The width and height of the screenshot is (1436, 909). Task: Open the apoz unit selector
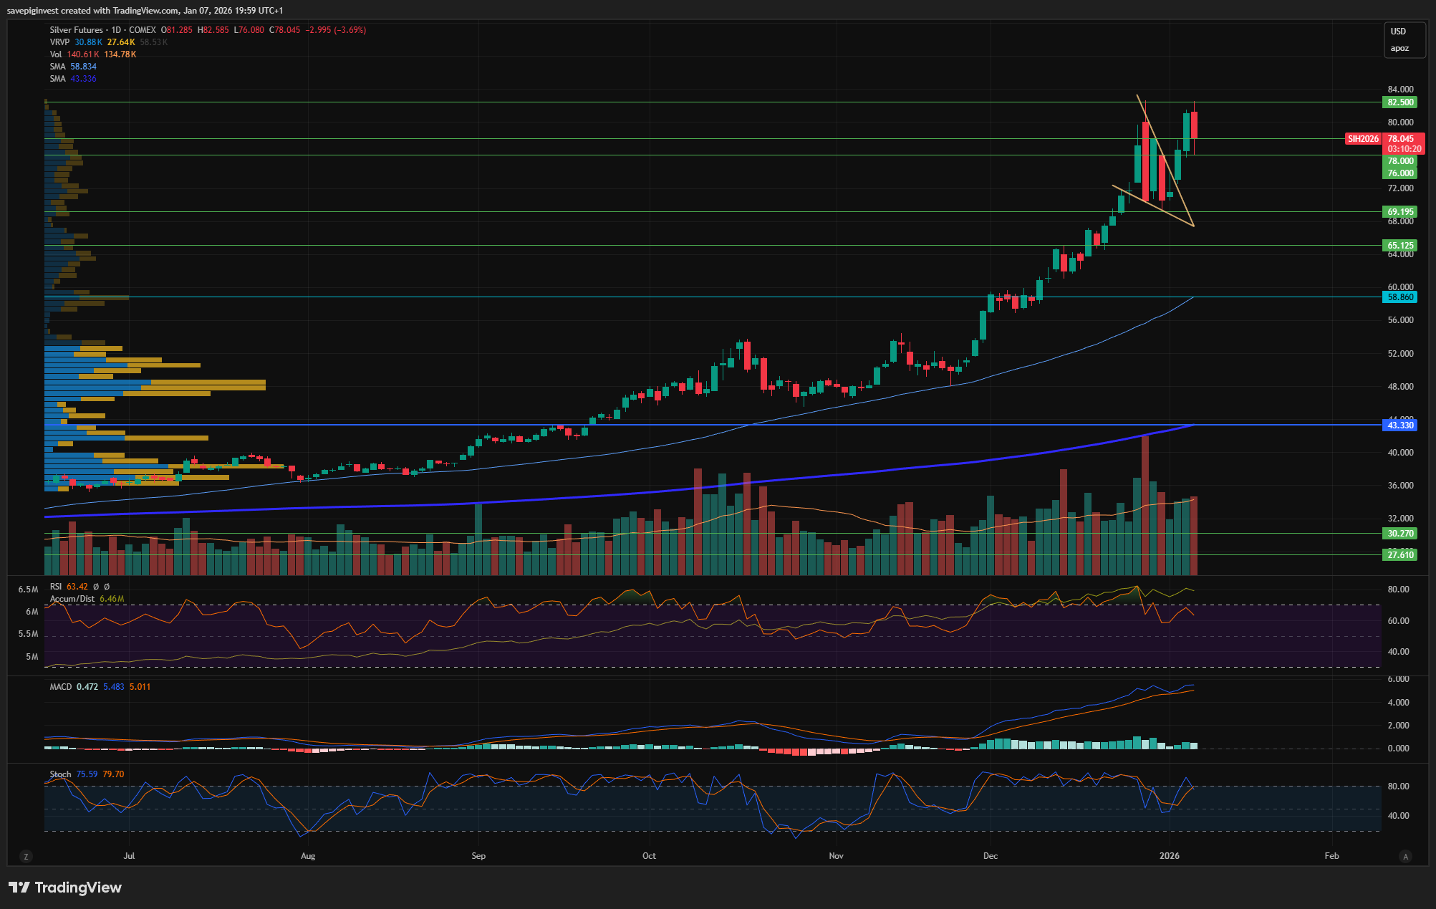coord(1399,49)
